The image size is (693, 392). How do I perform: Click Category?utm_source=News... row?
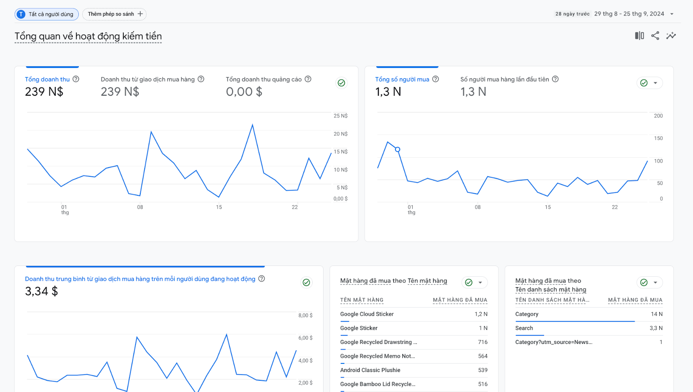pos(589,342)
